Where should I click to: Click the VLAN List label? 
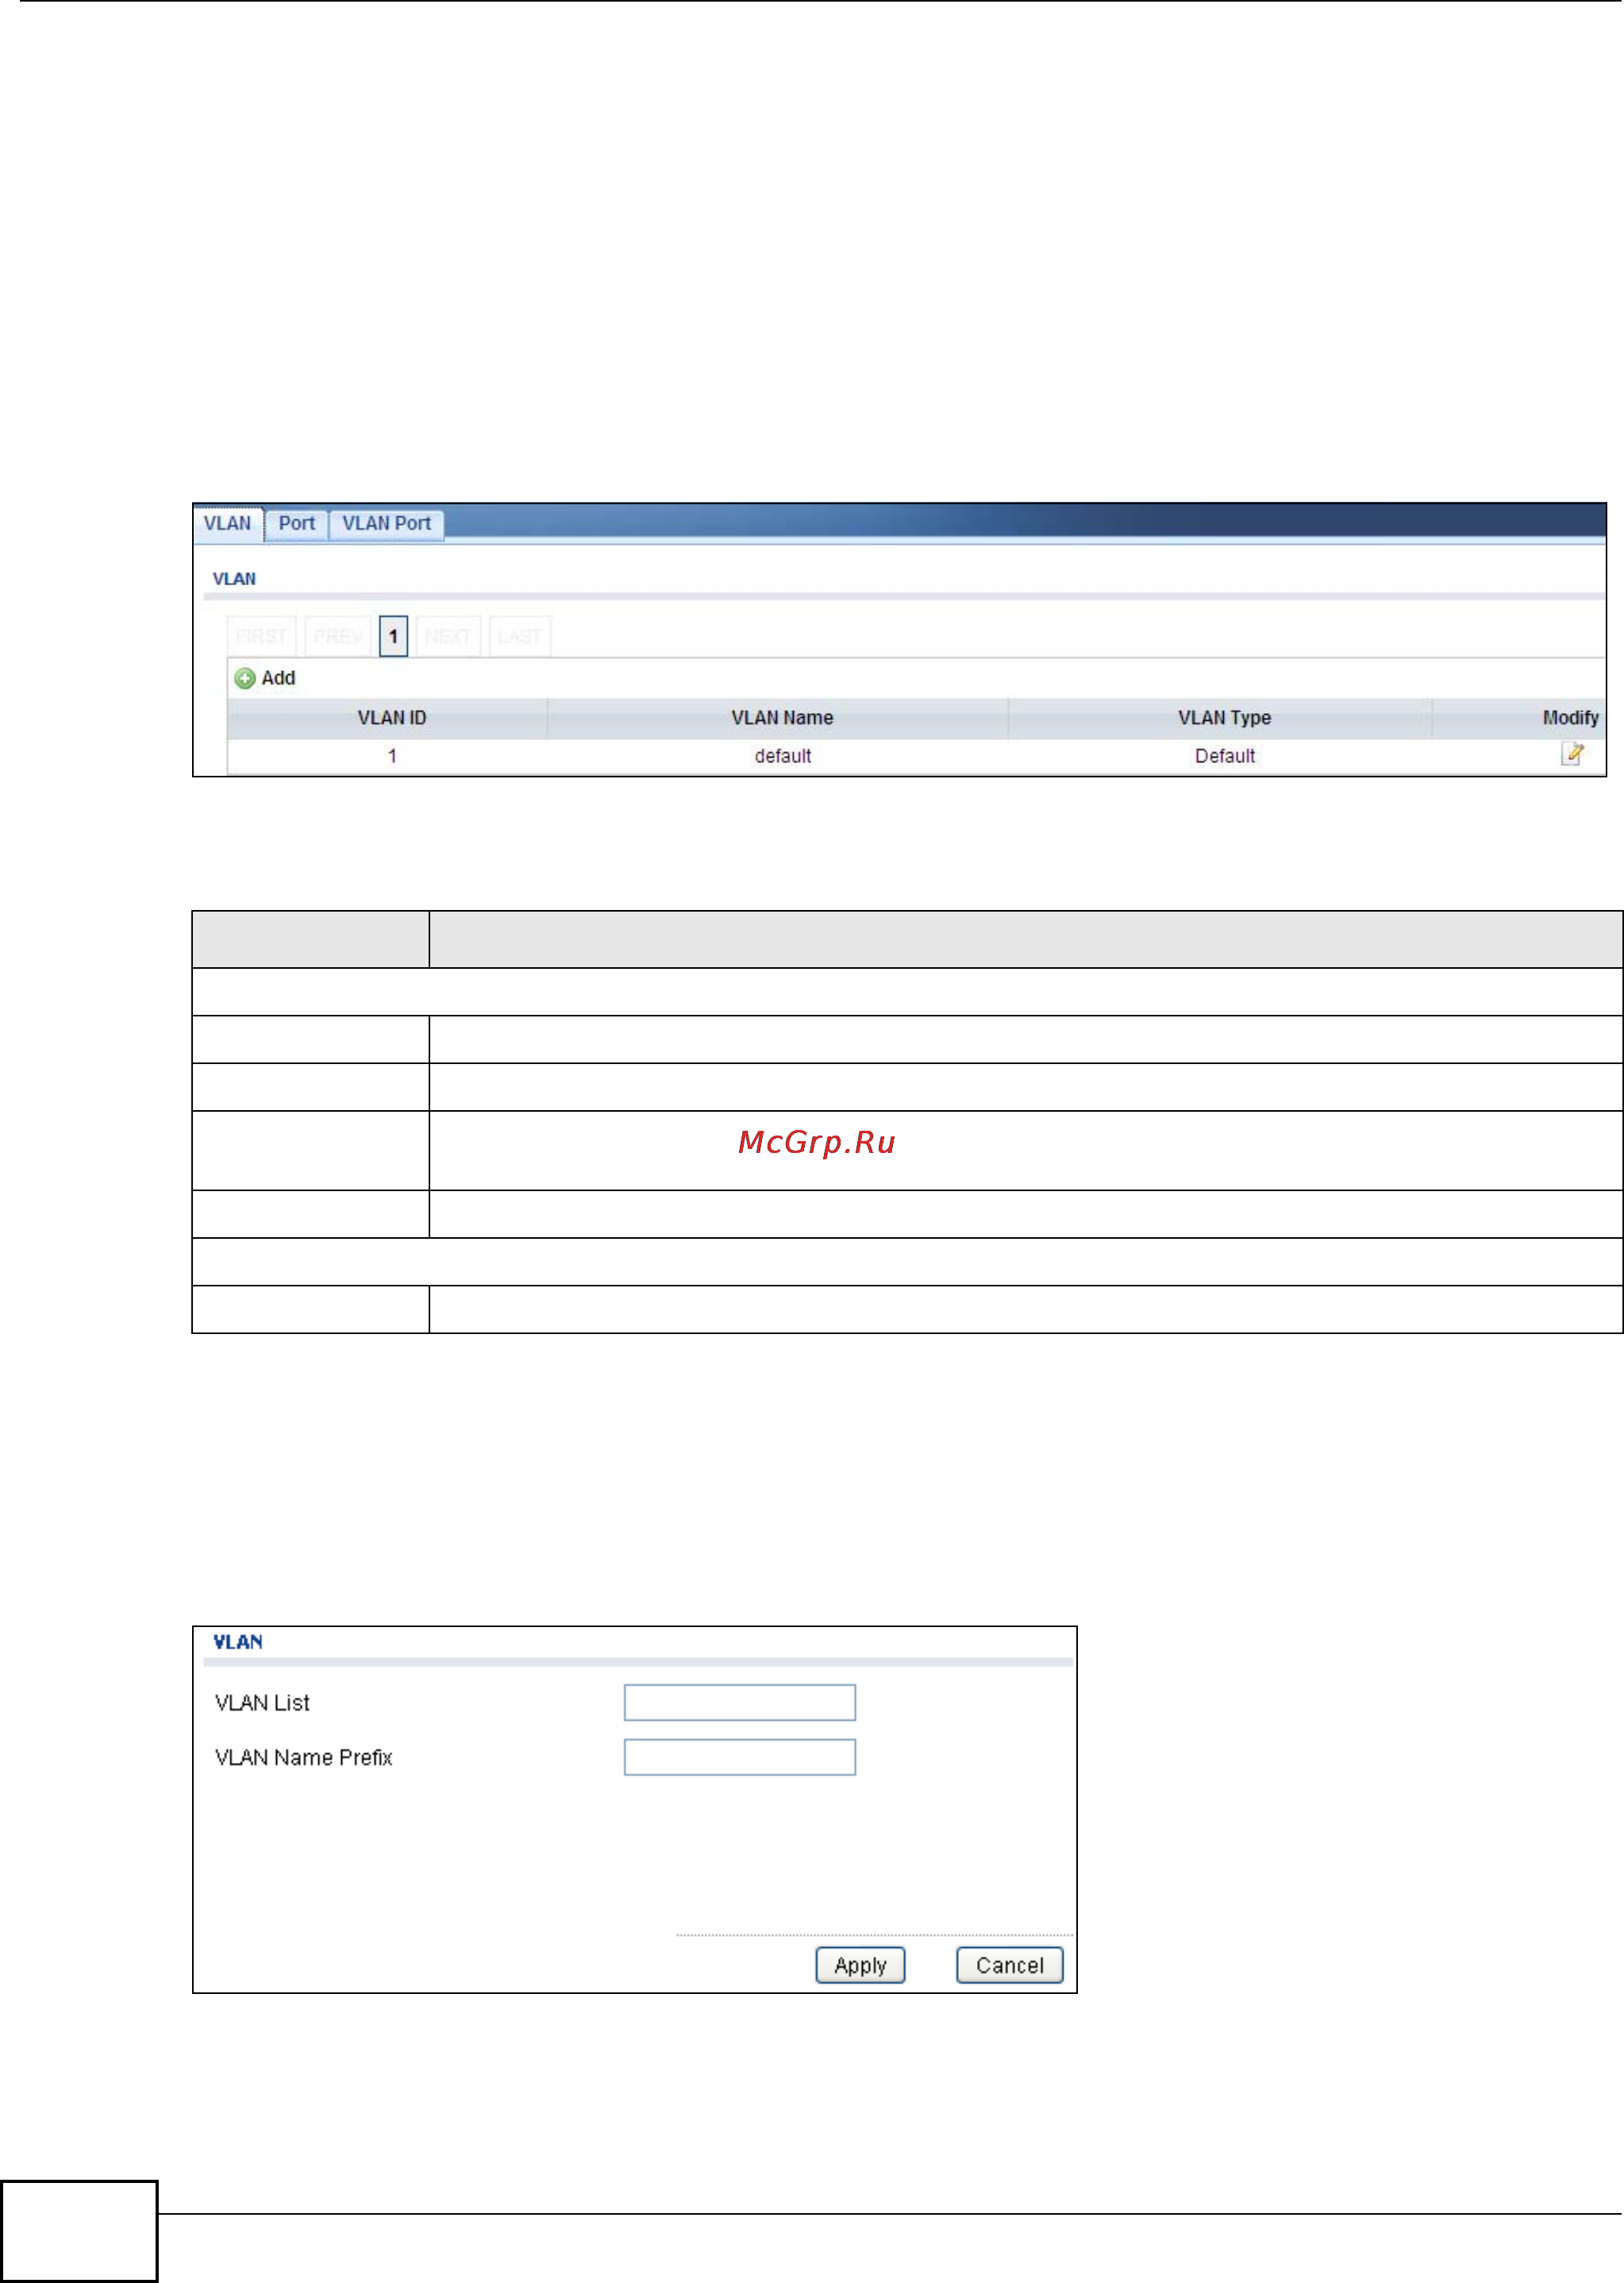click(262, 1703)
